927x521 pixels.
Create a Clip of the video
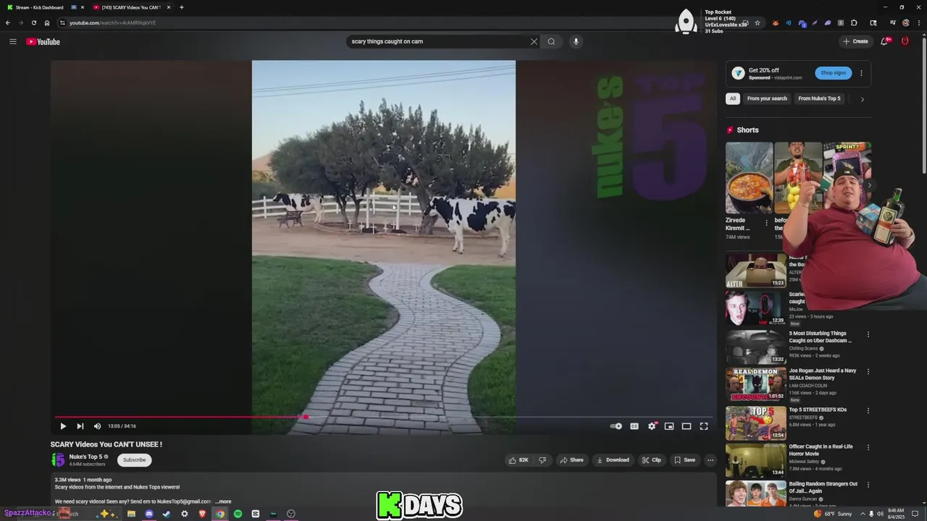[651, 460]
